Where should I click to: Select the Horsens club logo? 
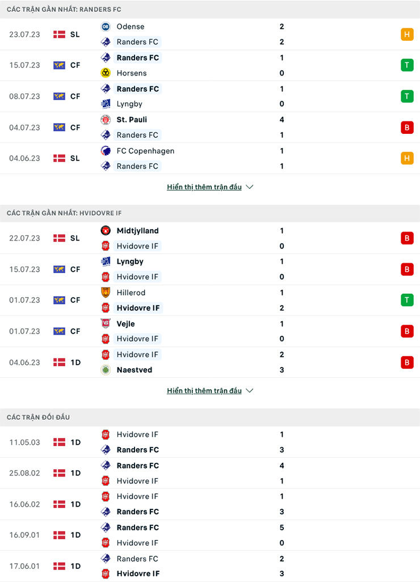coord(105,73)
